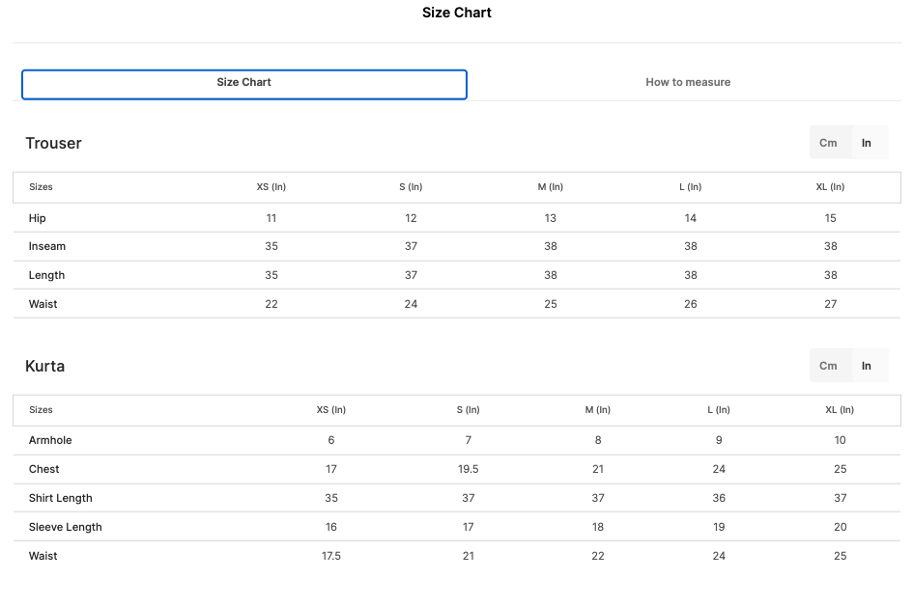Click Kurta XS (In) column header

coord(331,410)
